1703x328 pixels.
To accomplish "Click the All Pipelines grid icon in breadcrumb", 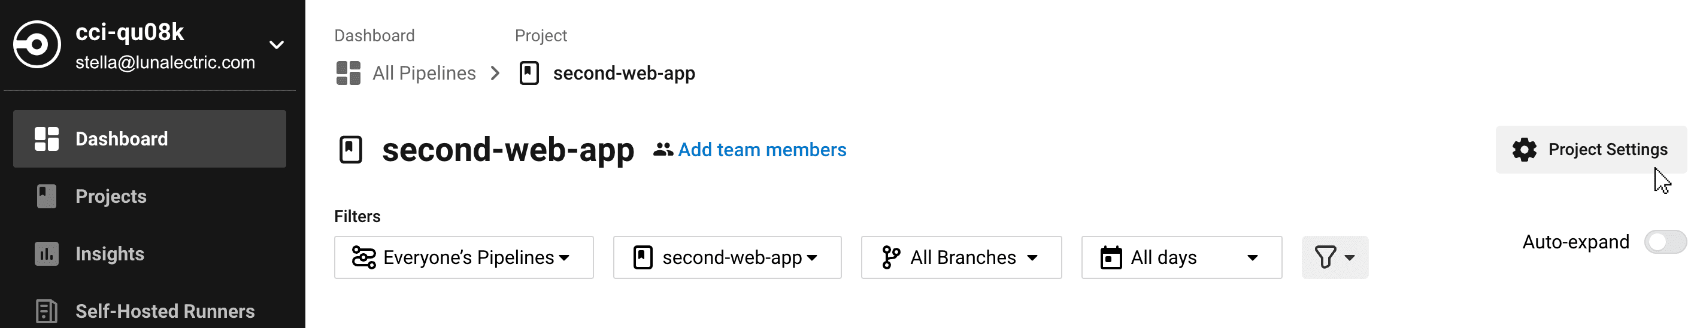I will pos(349,74).
